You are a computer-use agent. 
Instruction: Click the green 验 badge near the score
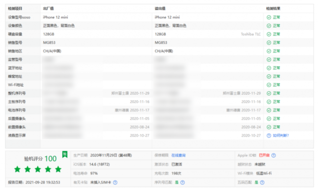[65, 155]
